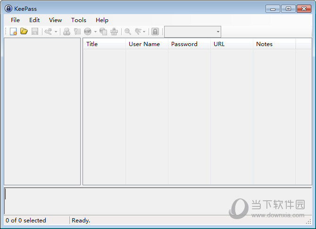Minimize the KeePass window
Screen dimensions: 316x229
pyautogui.click(x=273, y=9)
